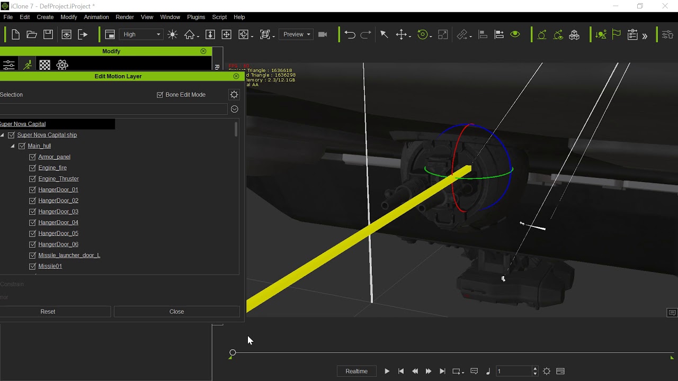Viewport: 678px width, 381px height.
Task: Open the Render menu
Action: tap(124, 17)
